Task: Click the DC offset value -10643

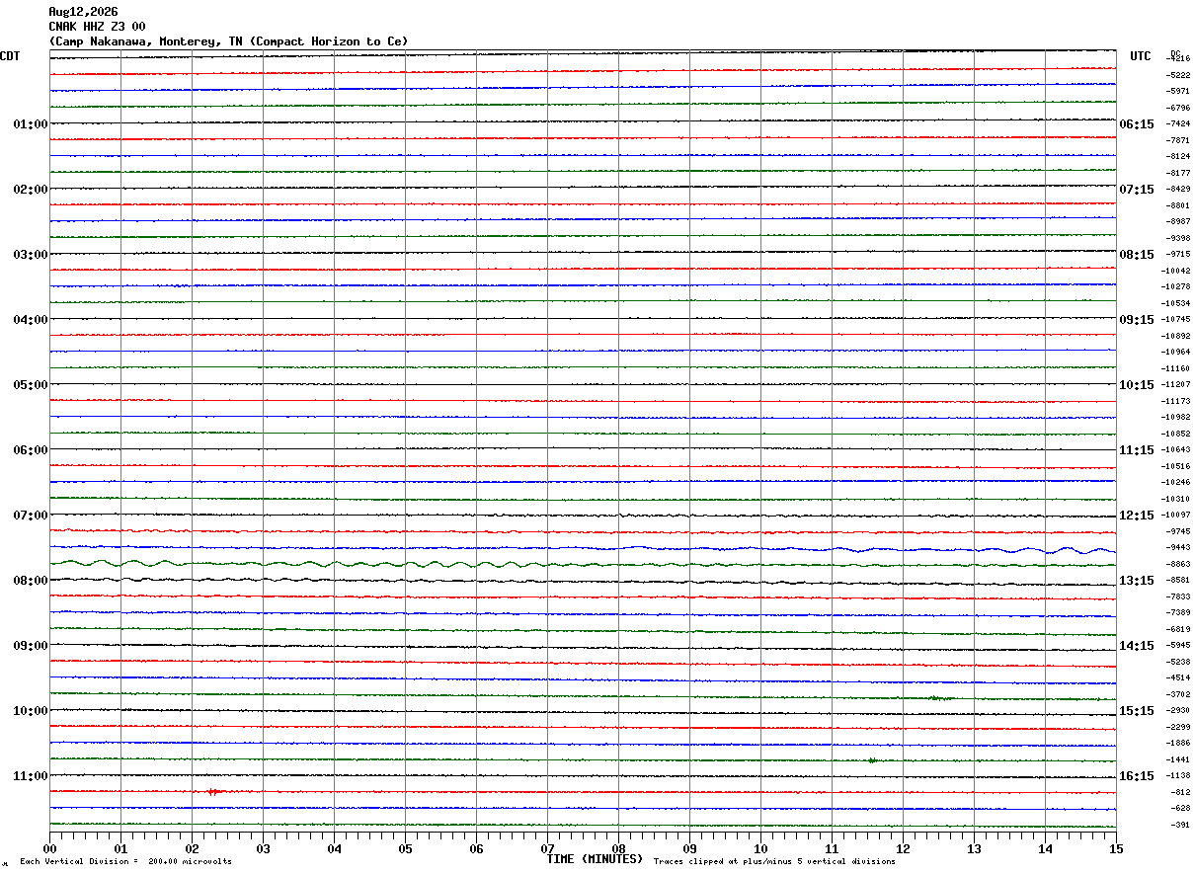Action: tap(1176, 450)
